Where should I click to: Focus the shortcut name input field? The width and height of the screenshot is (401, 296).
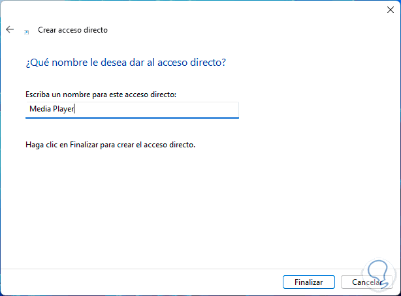point(132,110)
